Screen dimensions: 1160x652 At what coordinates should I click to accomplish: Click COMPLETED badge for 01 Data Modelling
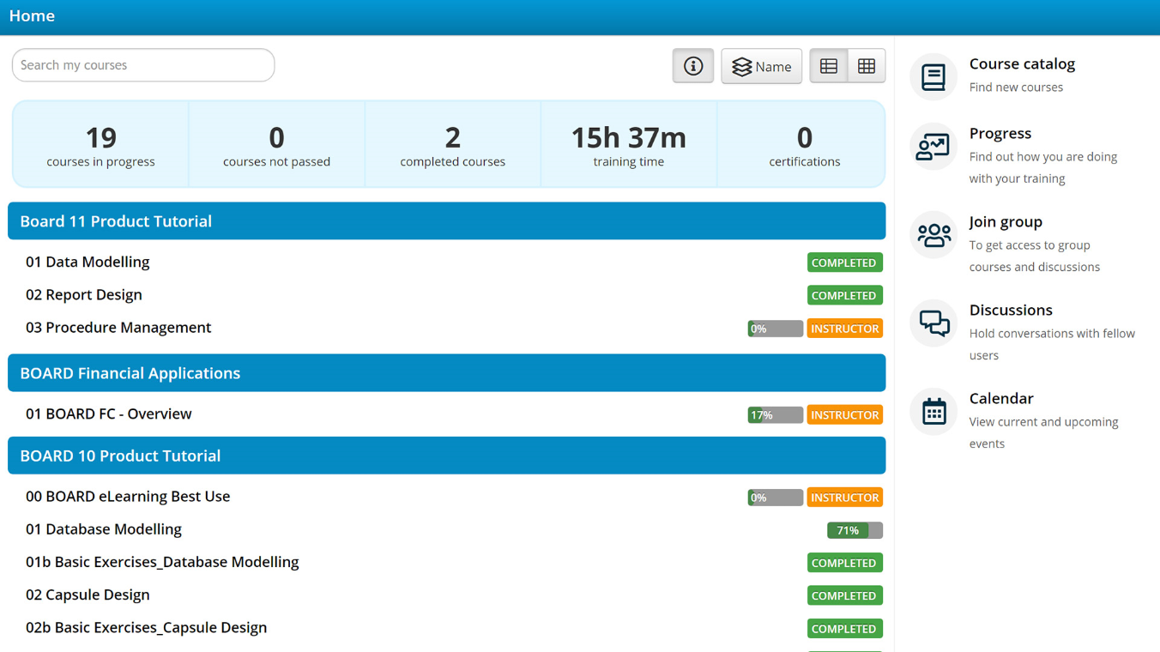(x=845, y=263)
